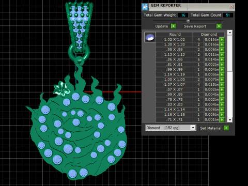Select the 1.14 X 1.14 size cell
The height and width of the screenshot is (186, 248).
click(174, 110)
